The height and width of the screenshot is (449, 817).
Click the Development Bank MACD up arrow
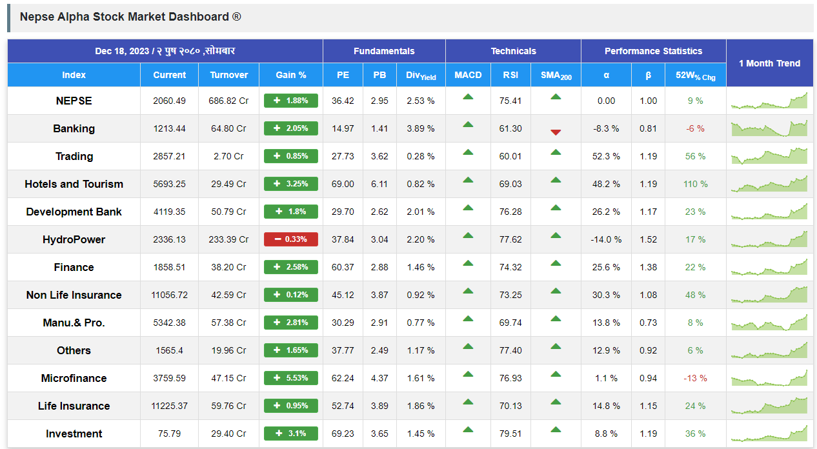tap(468, 208)
